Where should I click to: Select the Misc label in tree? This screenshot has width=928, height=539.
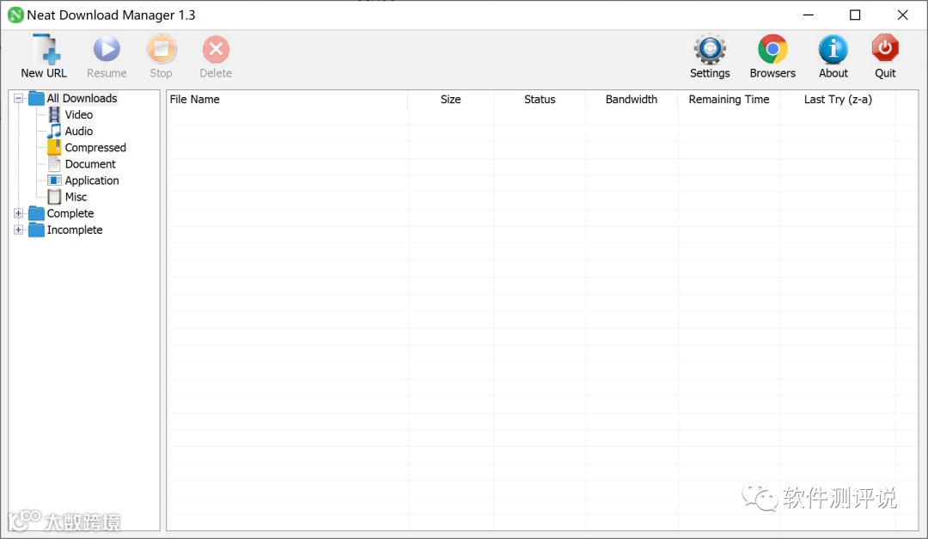[x=76, y=197]
